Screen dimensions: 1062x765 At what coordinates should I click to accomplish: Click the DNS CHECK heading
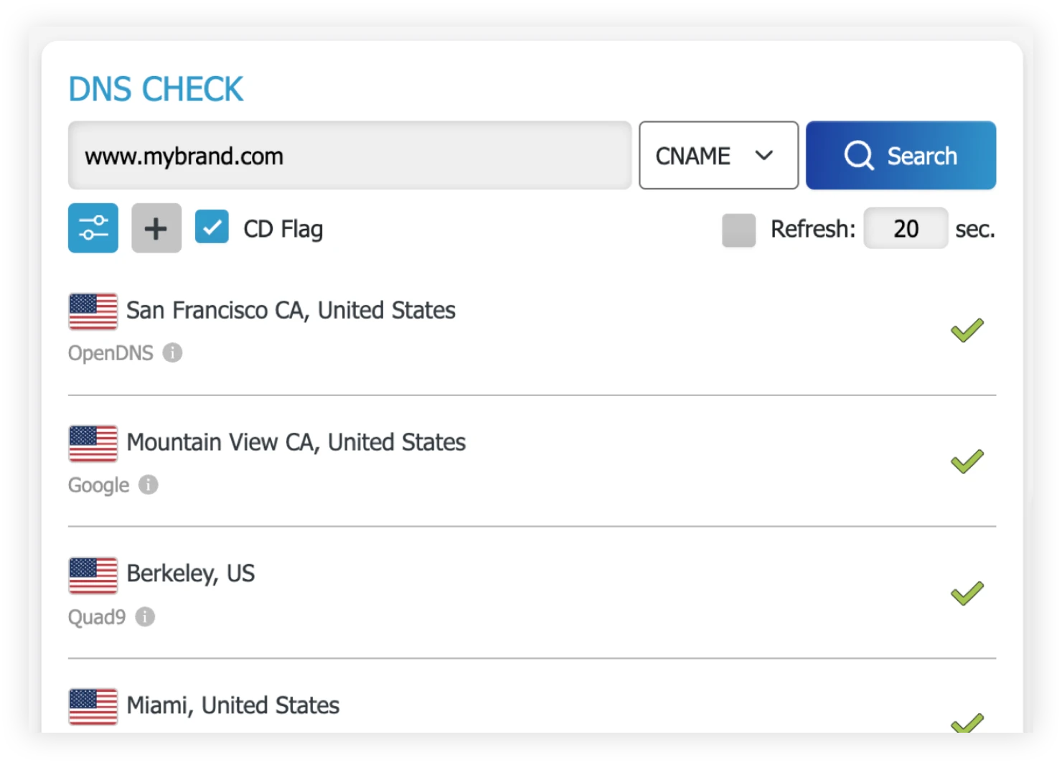click(x=156, y=90)
